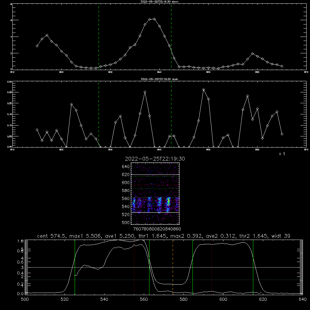Click the '580' x-axis label of bottom plot
Screen dimensions: 310x310
(184, 299)
